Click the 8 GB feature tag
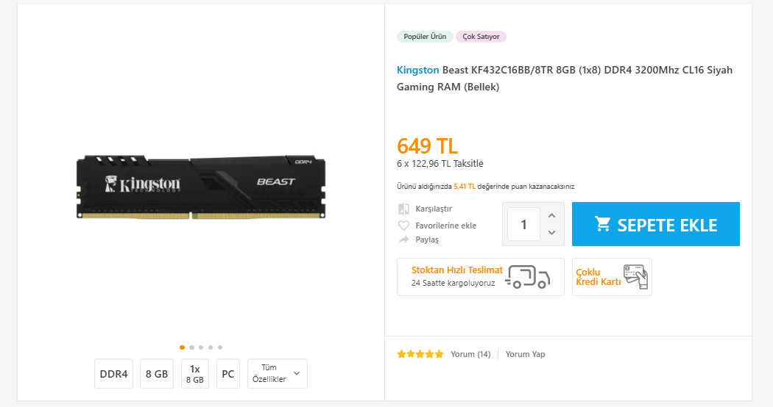 coord(157,374)
